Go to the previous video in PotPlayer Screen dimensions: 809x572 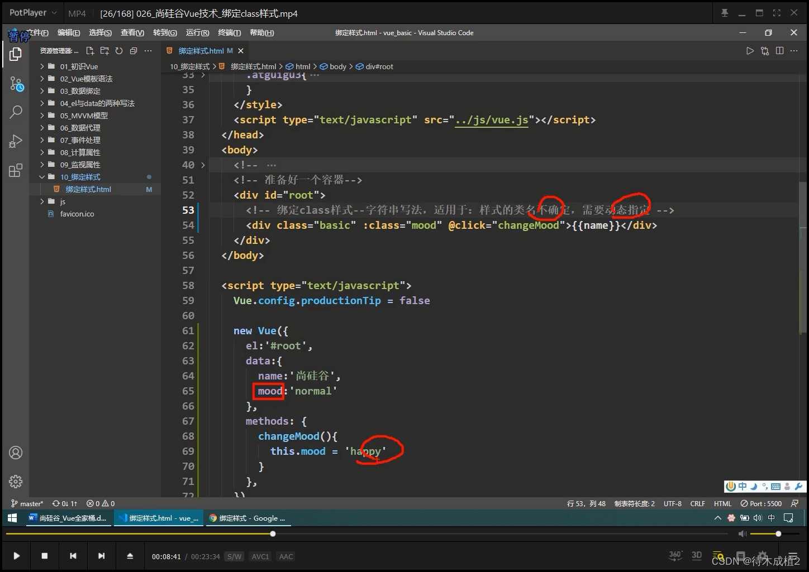pyautogui.click(x=73, y=556)
